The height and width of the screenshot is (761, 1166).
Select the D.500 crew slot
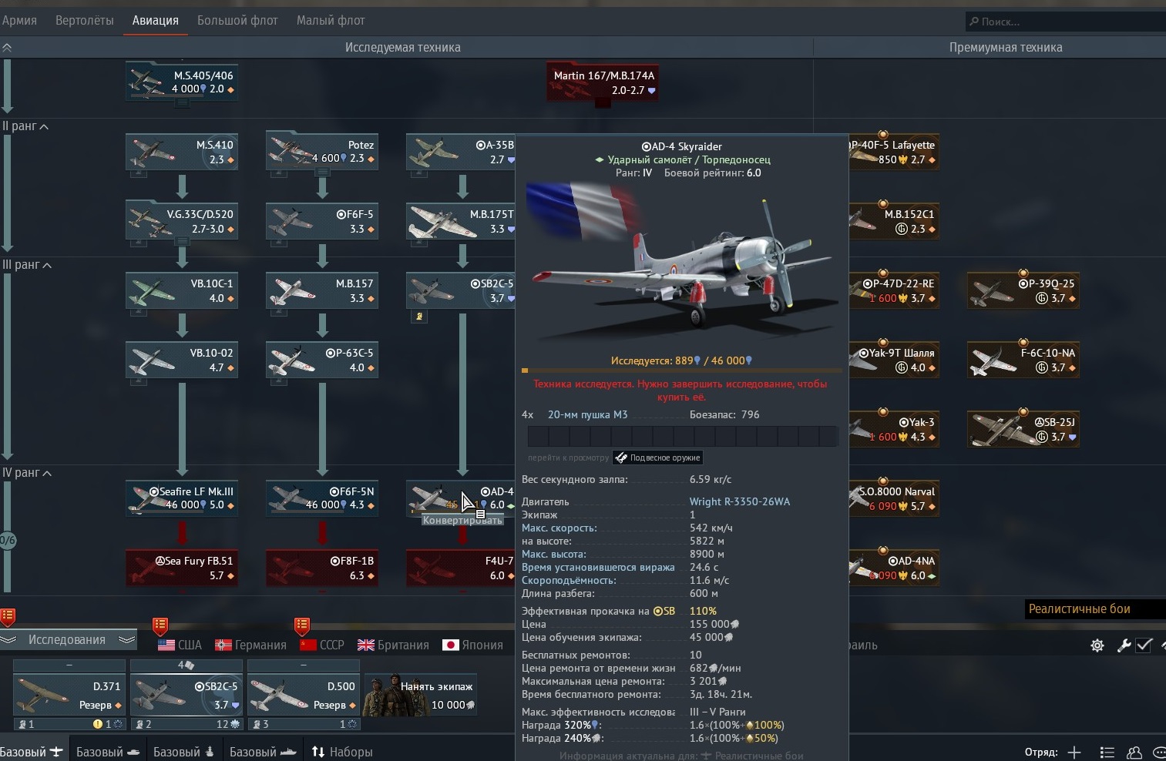pos(304,696)
